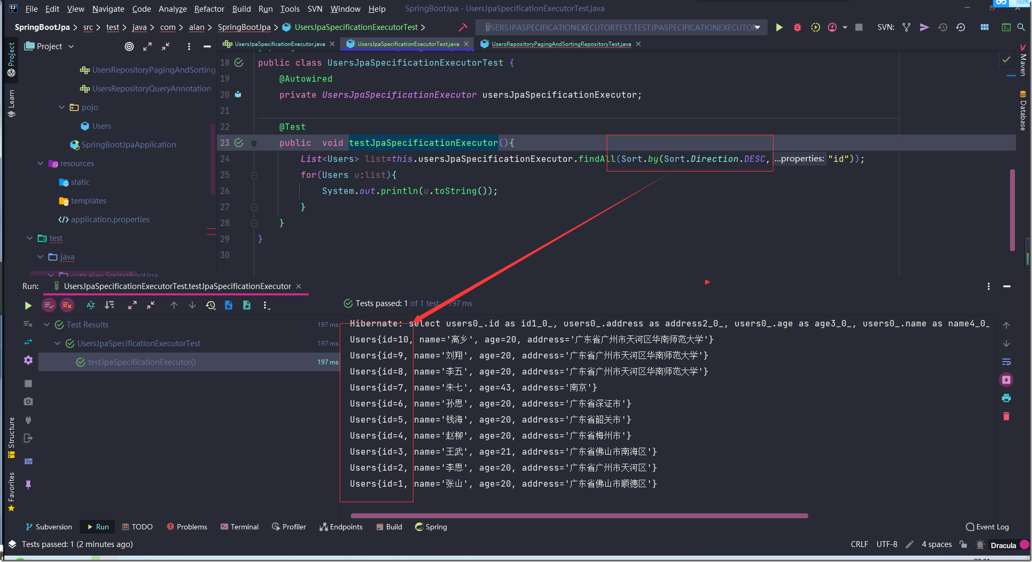
Task: Switch to UsersRepositoryPagingAndSortingRepositoryTest.java tab
Action: coord(561,44)
